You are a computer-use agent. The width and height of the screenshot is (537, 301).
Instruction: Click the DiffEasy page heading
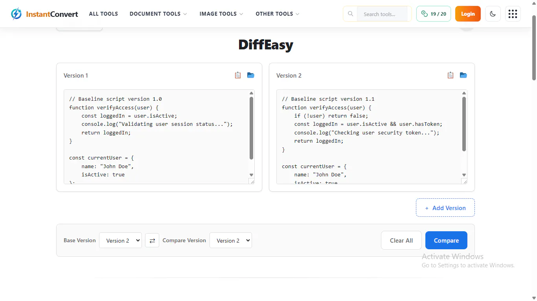tap(266, 45)
